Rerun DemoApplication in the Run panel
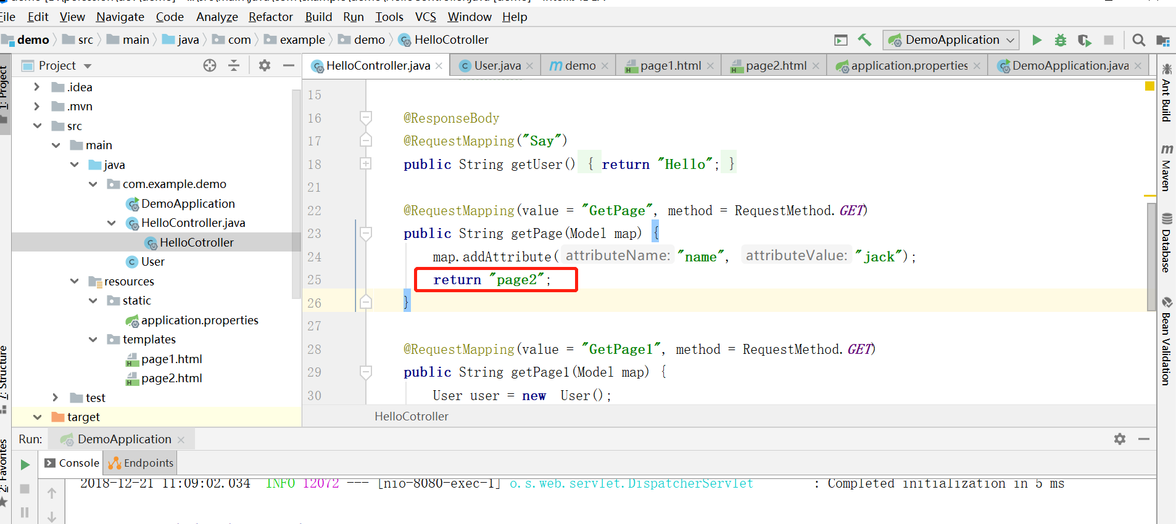The image size is (1176, 524). (x=25, y=465)
